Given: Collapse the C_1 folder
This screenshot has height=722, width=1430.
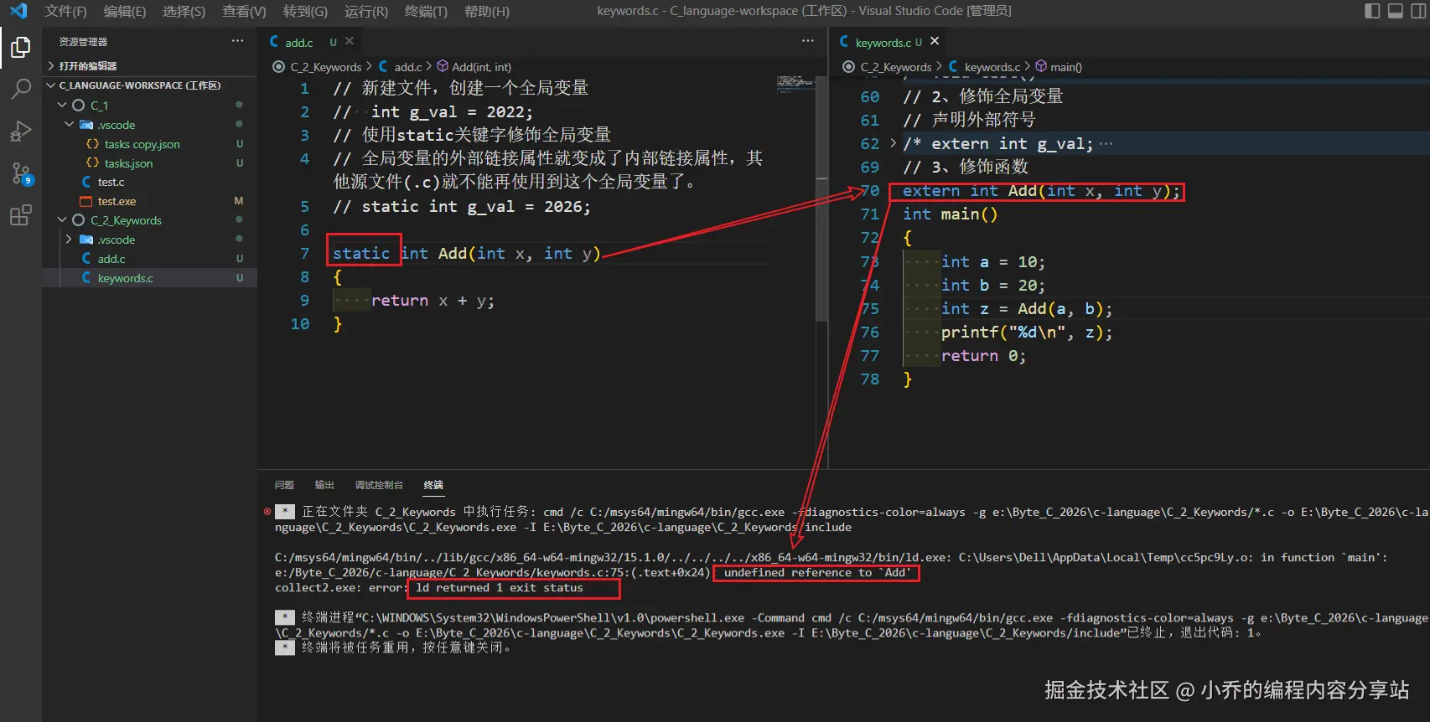Looking at the screenshot, I should [62, 105].
